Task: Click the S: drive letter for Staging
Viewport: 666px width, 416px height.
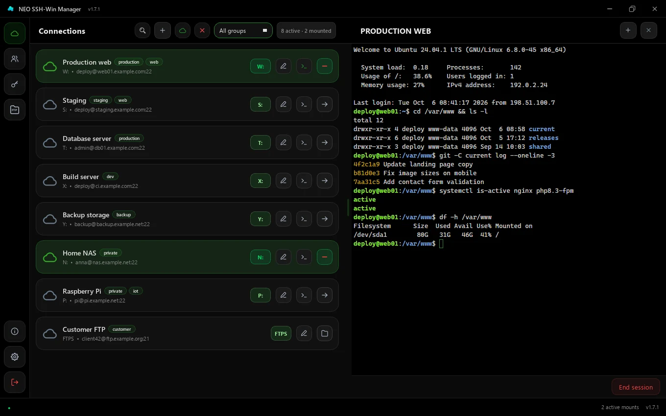Action: [x=261, y=104]
